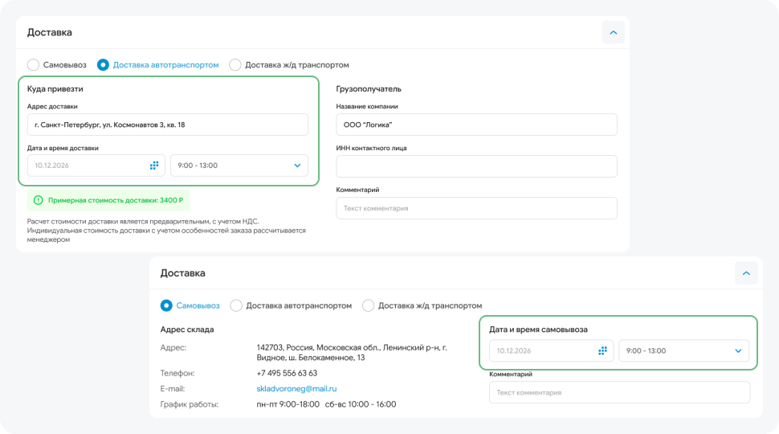Click the warehouse address text starting with 142703

tap(352, 353)
